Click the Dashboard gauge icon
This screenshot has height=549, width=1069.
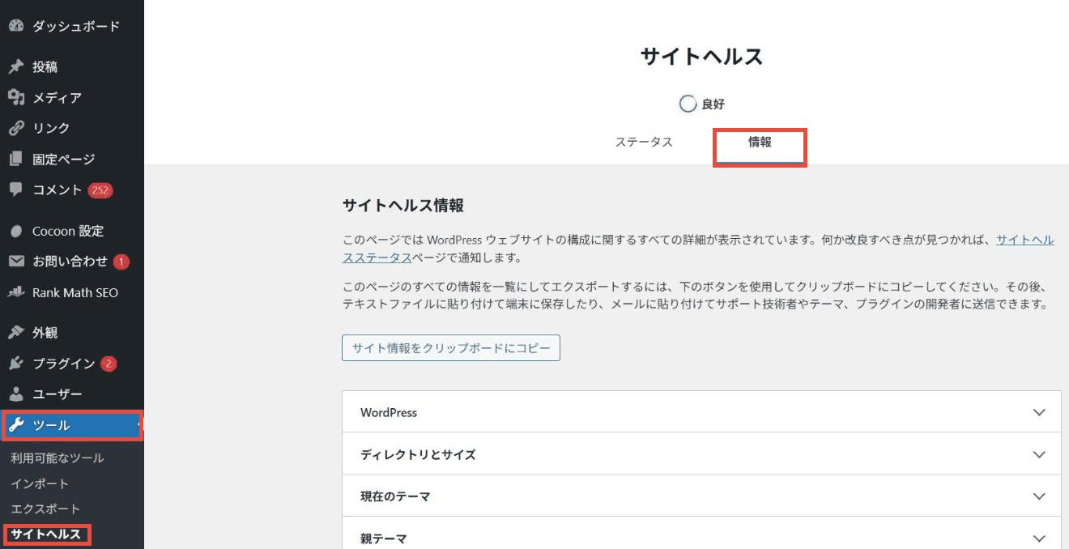pyautogui.click(x=15, y=26)
